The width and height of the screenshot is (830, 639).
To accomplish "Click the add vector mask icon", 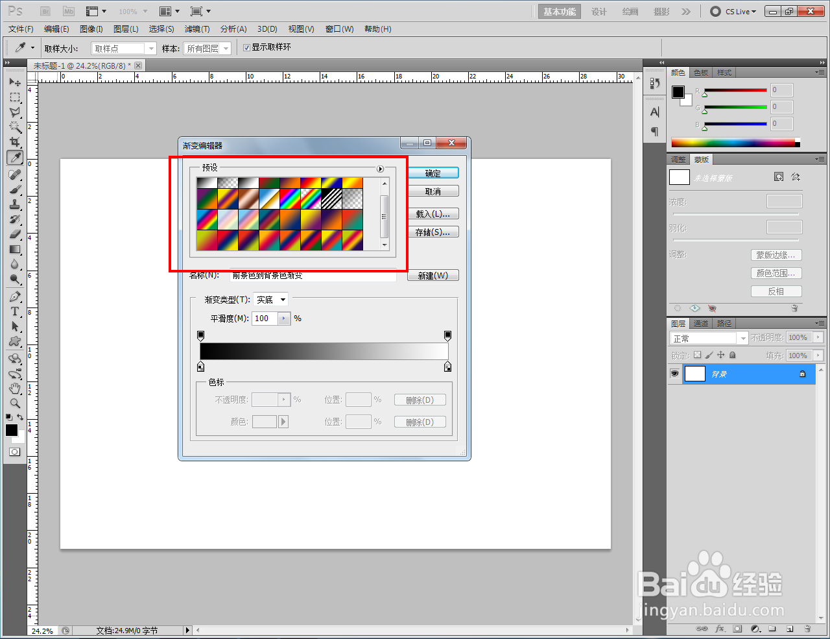I will coord(796,176).
